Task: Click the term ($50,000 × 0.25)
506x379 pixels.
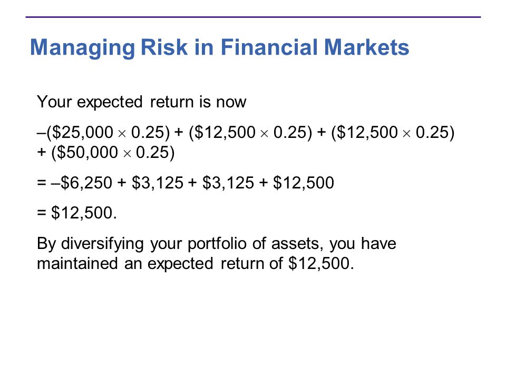Action: click(113, 153)
